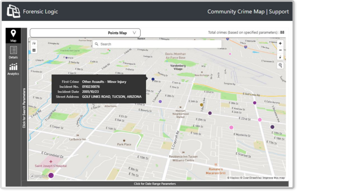Click the Improve this map link
This screenshot has height=193, width=344.
tap(273, 178)
